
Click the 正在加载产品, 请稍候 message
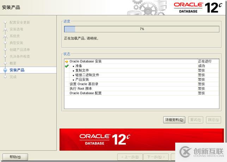(81, 38)
